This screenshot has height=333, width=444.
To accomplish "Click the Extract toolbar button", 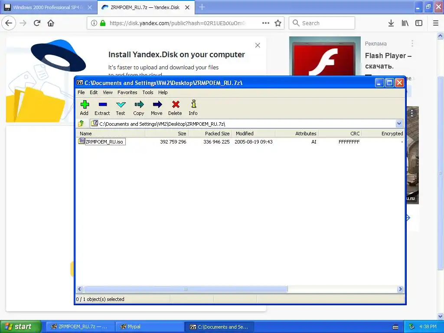I will click(102, 108).
